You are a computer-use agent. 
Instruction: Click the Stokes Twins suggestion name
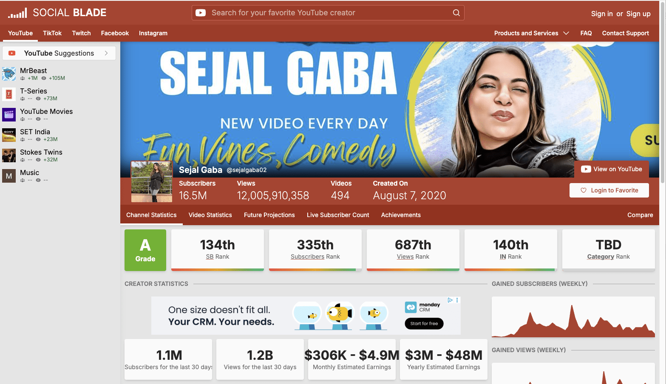[41, 152]
